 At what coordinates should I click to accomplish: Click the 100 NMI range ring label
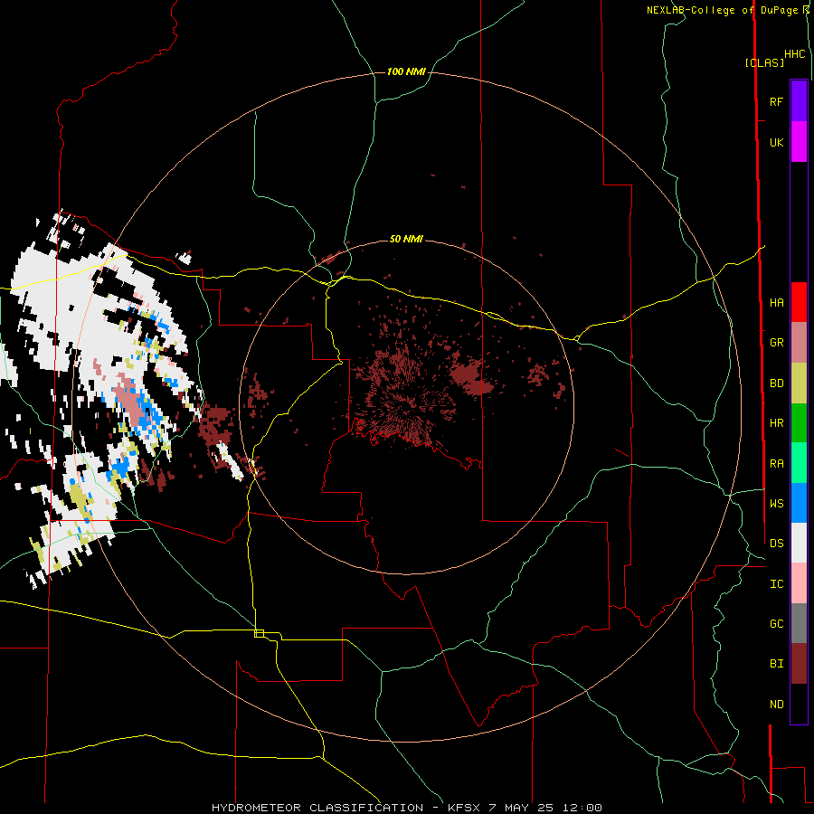pyautogui.click(x=406, y=71)
